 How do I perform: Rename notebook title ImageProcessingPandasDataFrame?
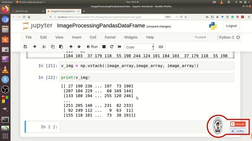pos(101,26)
